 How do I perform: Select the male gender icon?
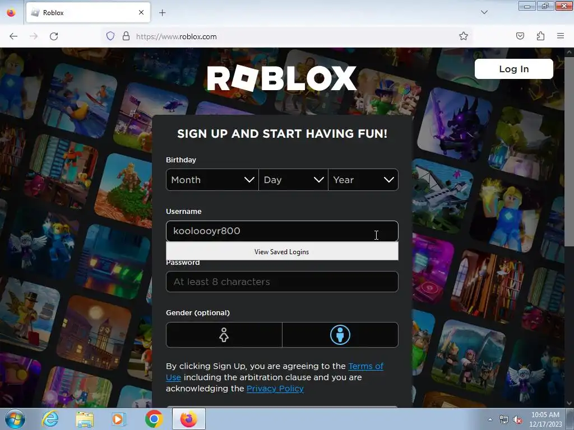(340, 335)
